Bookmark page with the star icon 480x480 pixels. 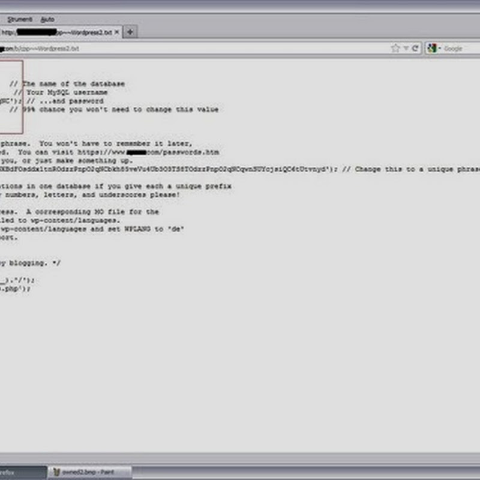pos(395,48)
